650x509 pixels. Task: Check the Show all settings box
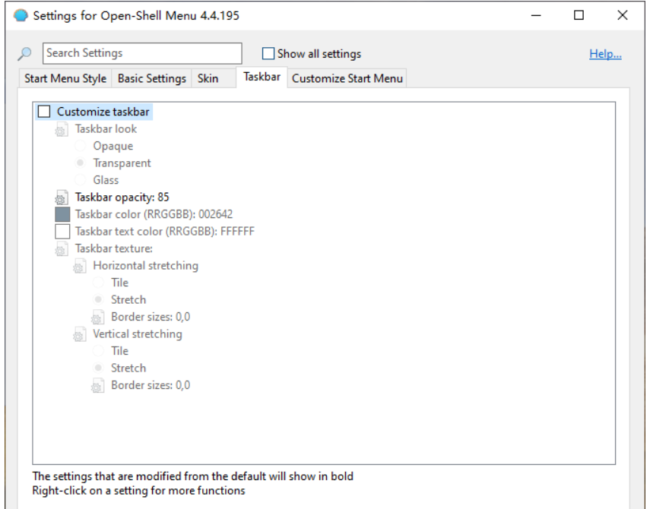(x=268, y=54)
